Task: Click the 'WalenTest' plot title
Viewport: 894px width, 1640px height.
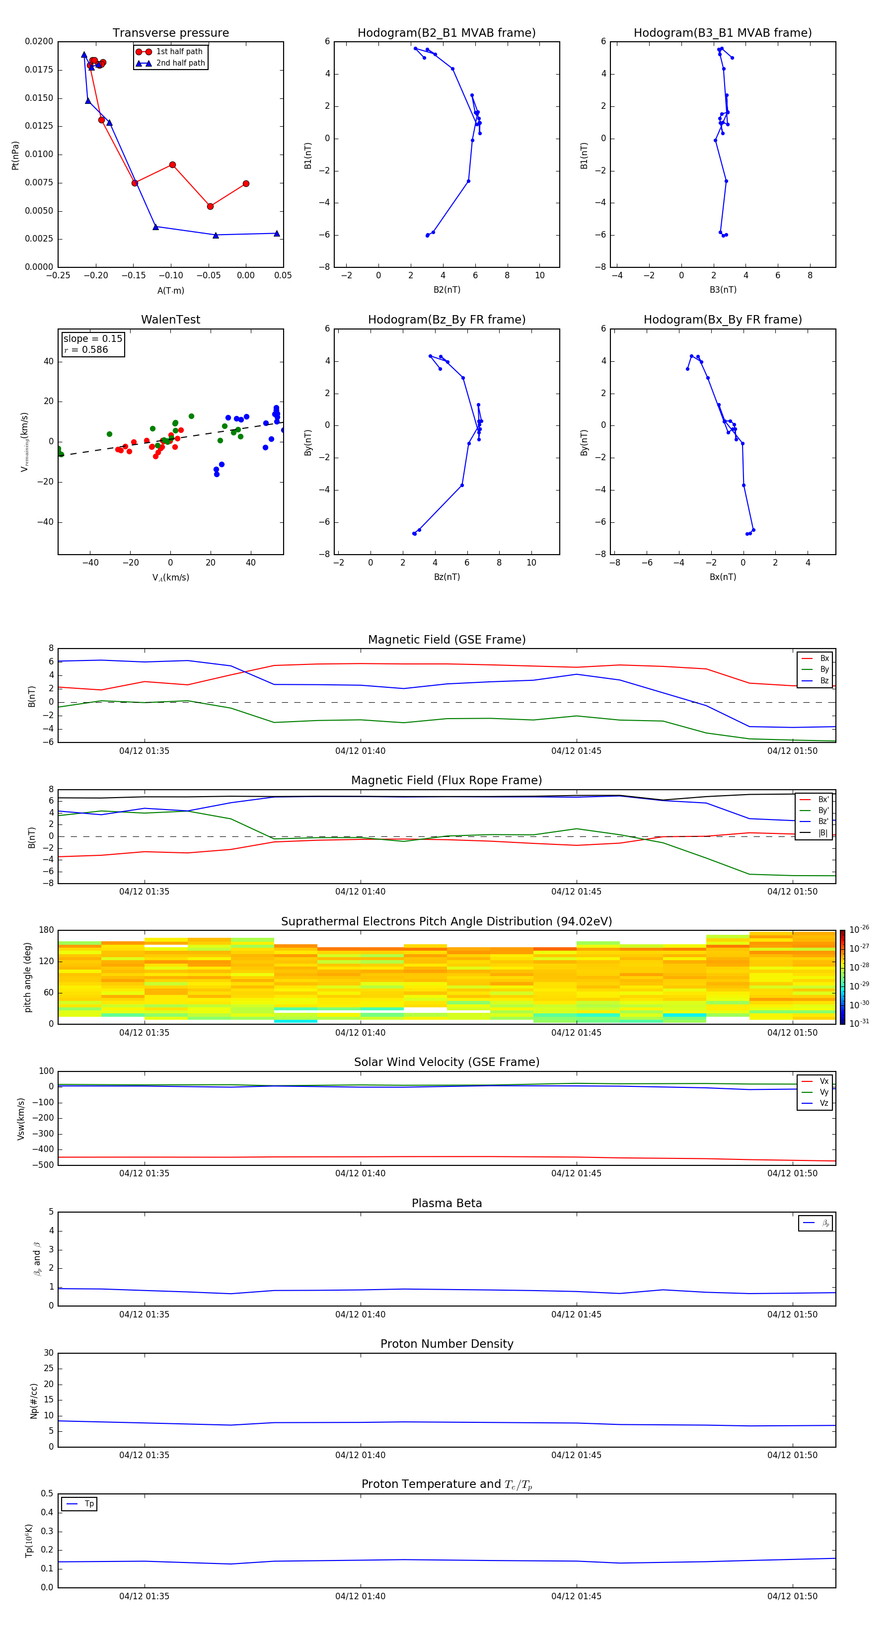Action: pyautogui.click(x=170, y=320)
